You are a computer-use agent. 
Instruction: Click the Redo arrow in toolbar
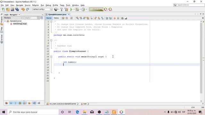(x=28, y=9)
